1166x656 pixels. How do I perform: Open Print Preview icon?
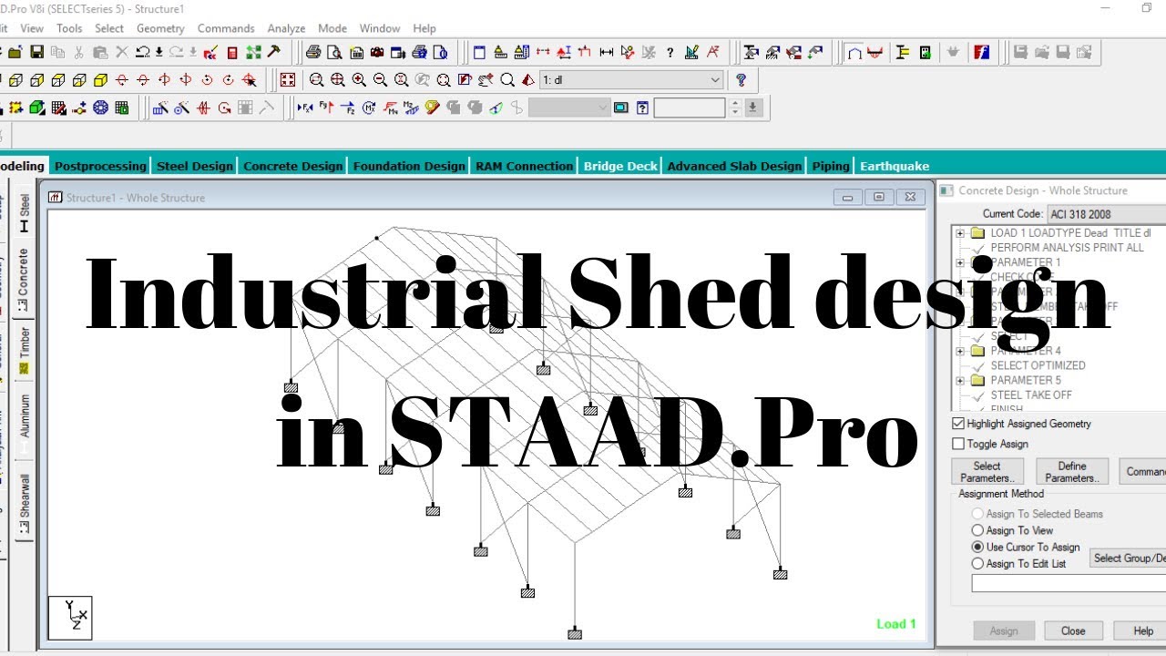click(334, 52)
